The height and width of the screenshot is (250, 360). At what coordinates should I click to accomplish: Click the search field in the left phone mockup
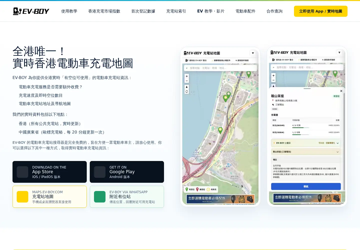coord(220,68)
